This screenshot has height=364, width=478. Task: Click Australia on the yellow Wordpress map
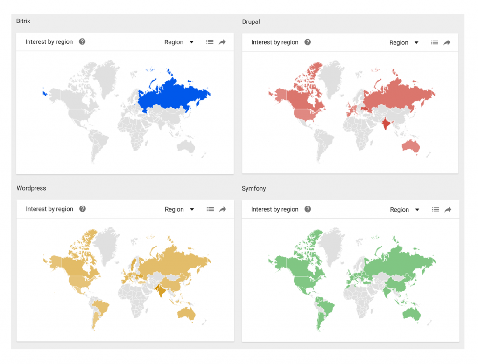point(186,314)
